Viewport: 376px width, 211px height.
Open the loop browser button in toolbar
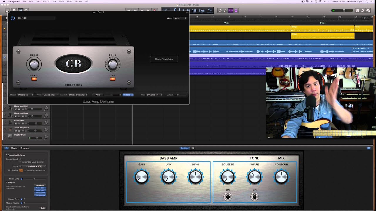click(x=363, y=11)
